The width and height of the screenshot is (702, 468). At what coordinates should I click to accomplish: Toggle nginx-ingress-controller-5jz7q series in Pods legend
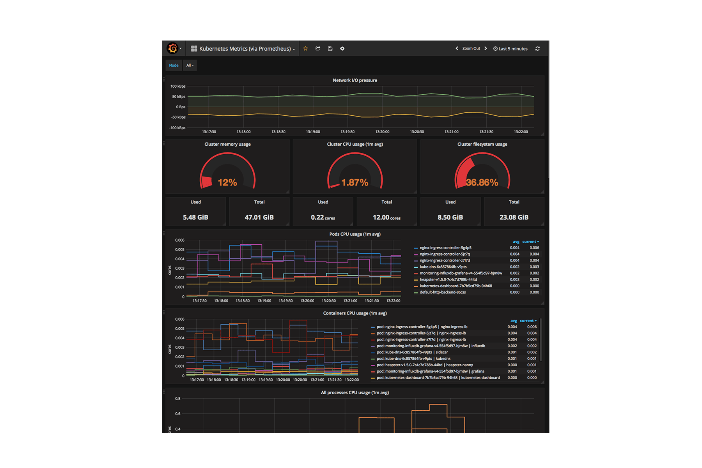click(x=445, y=254)
